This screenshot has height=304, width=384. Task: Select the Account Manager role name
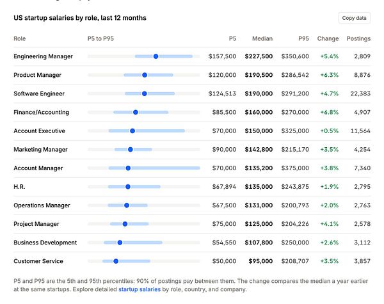[x=38, y=168]
